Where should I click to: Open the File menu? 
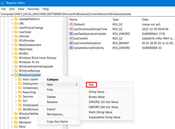tap(3, 9)
